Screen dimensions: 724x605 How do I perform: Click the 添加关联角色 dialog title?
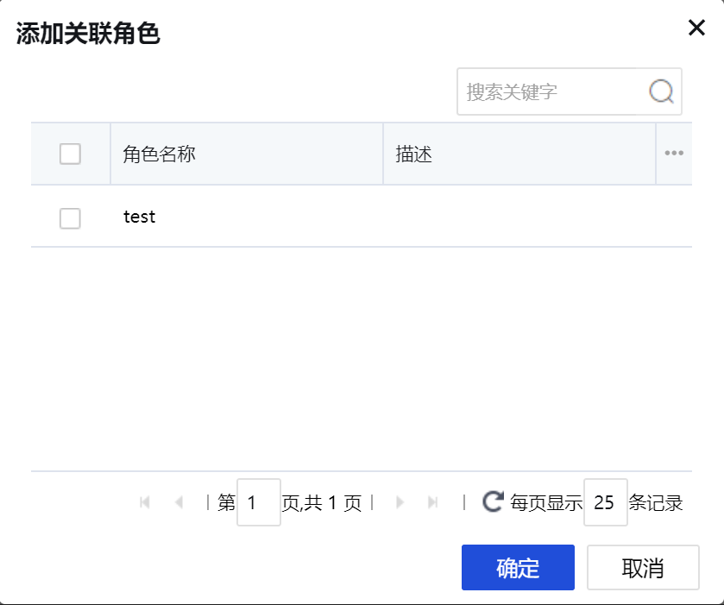88,34
